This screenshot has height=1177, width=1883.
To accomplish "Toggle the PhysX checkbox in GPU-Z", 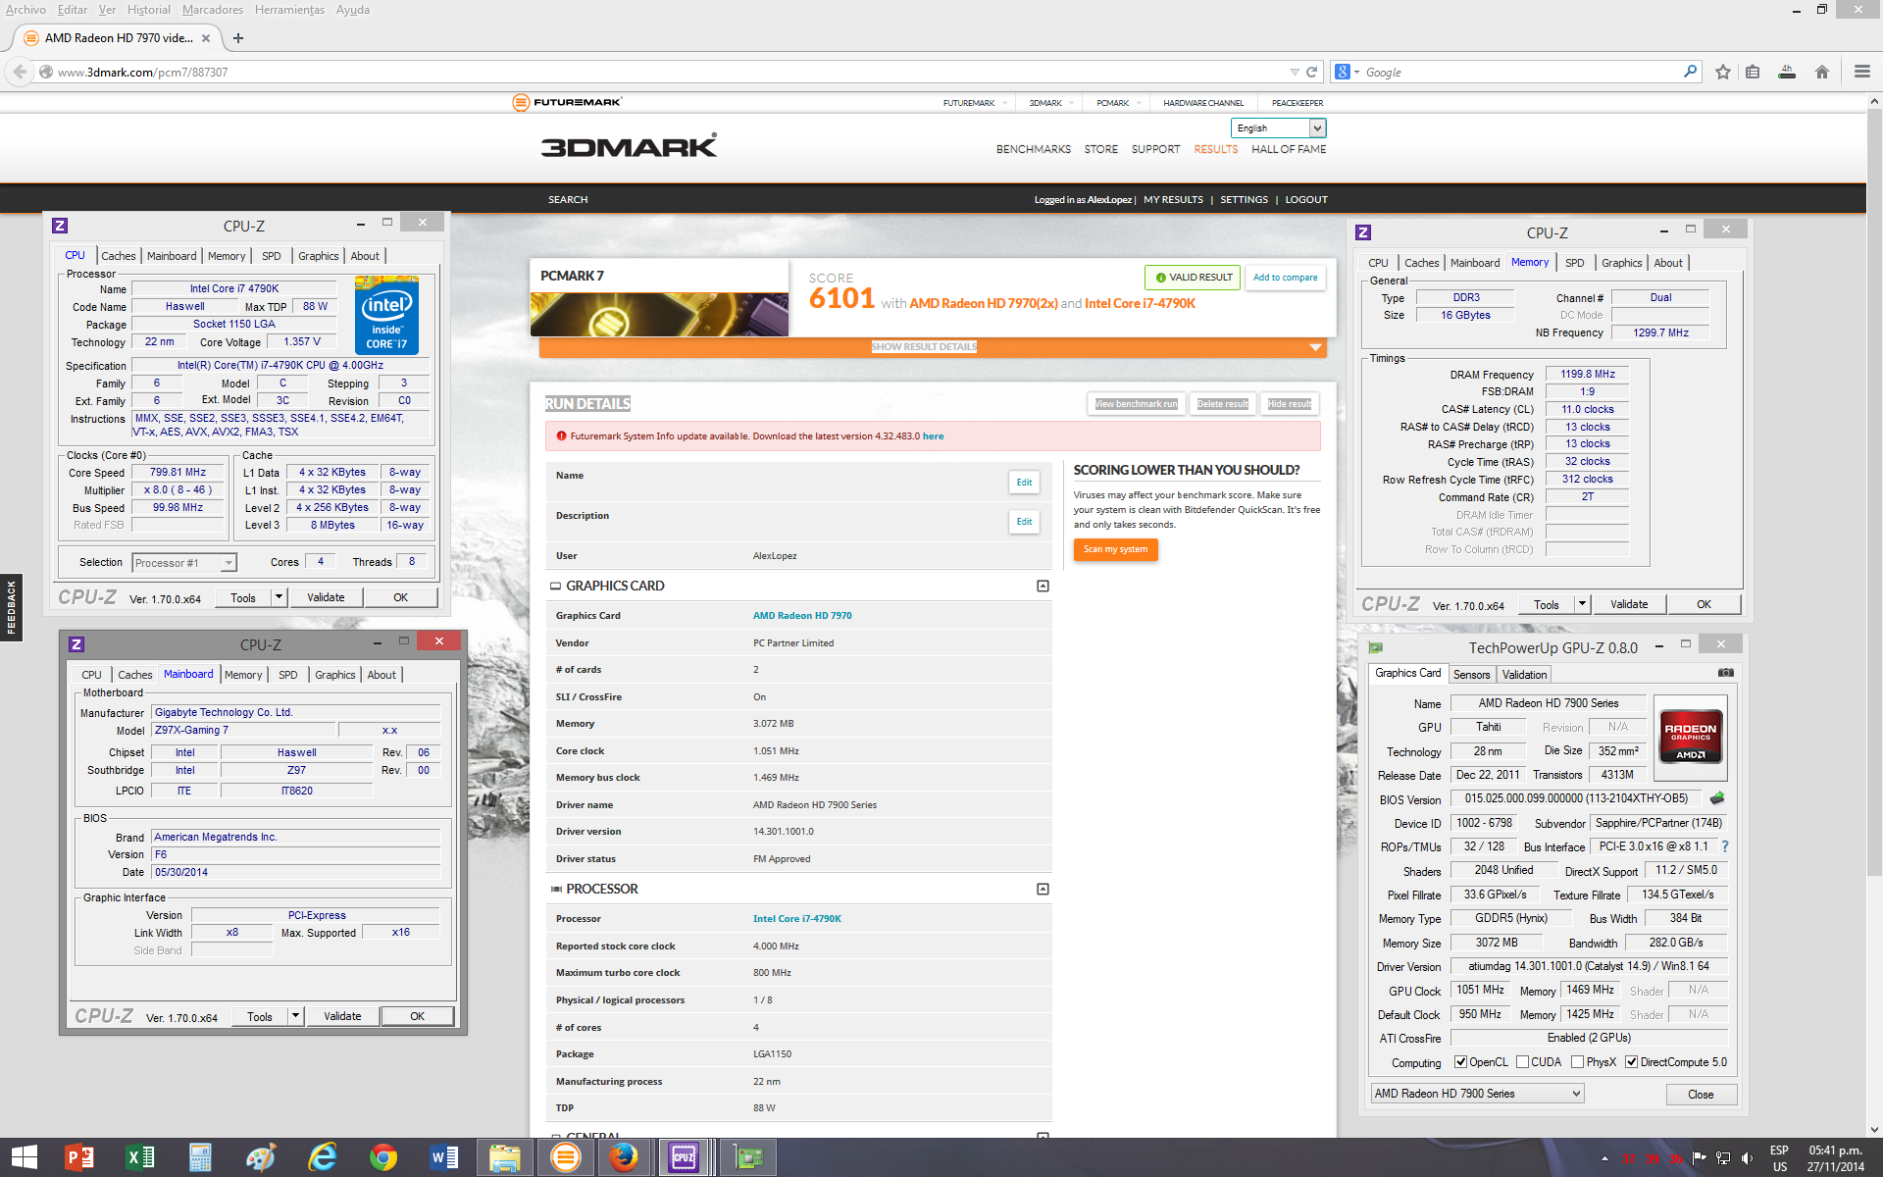I will (x=1577, y=1062).
